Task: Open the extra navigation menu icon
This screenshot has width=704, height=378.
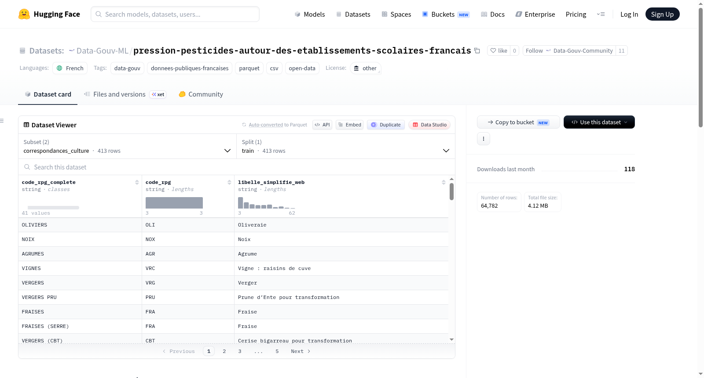Action: [601, 14]
